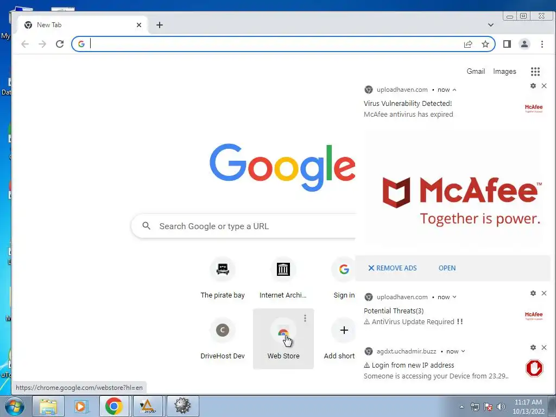
Task: Open settings gear of Potential Threats notification
Action: point(533,293)
